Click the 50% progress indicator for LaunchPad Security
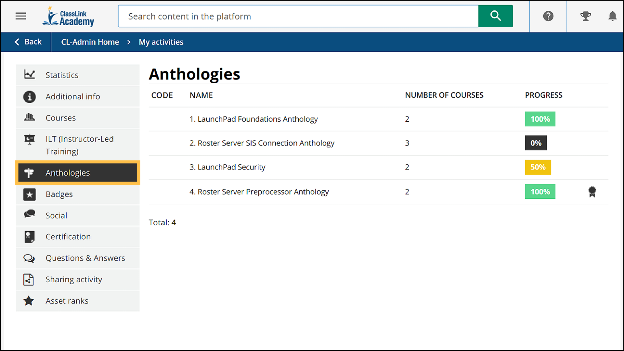The image size is (624, 351). 538,167
